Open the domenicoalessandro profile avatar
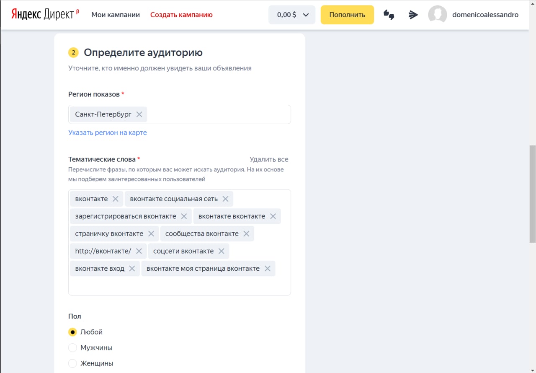536x373 pixels. (438, 15)
